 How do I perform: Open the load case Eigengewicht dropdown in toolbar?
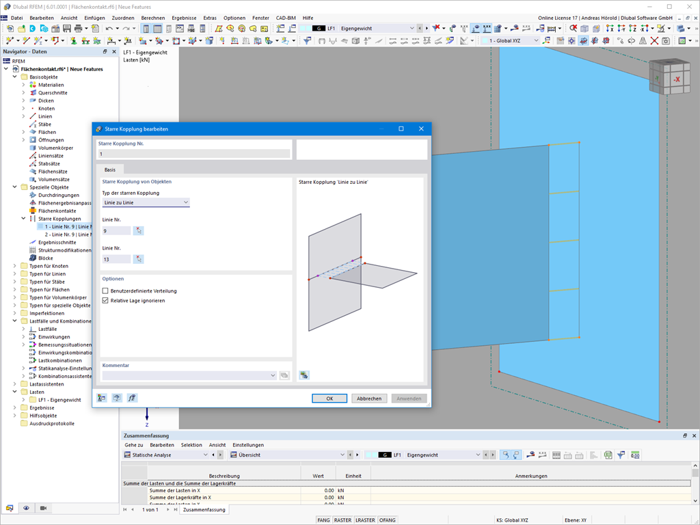click(412, 28)
